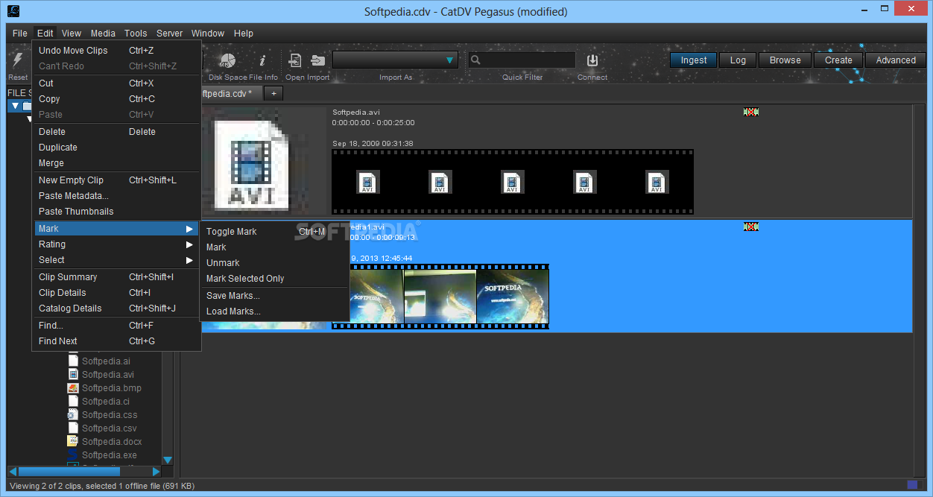This screenshot has width=933, height=497.
Task: Click Softpedia.avi film icon in tree
Action: click(73, 374)
